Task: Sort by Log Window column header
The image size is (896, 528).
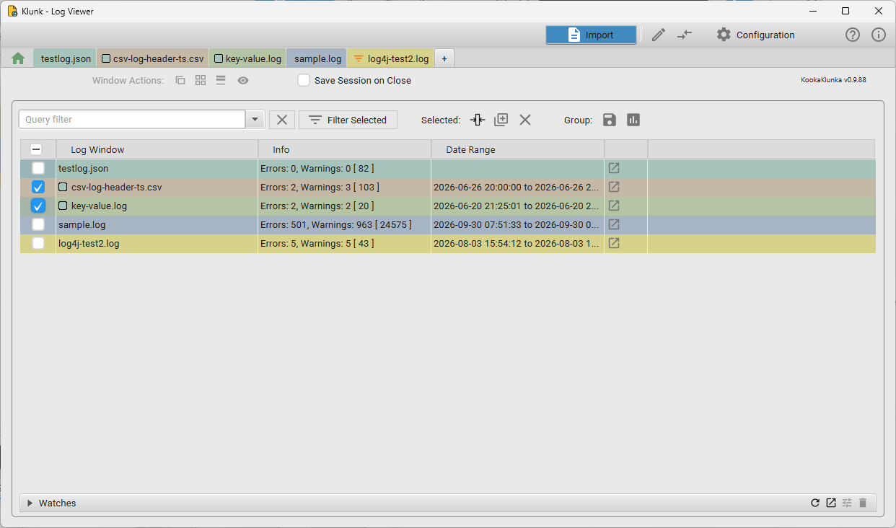Action: pos(157,149)
